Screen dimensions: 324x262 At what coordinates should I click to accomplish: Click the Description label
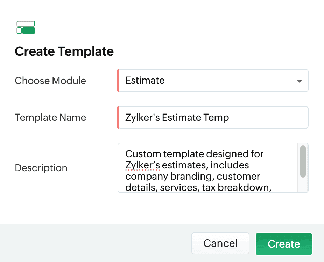click(41, 168)
